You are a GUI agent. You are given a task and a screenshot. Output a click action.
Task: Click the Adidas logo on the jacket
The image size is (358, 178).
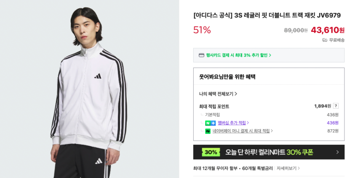98,76
